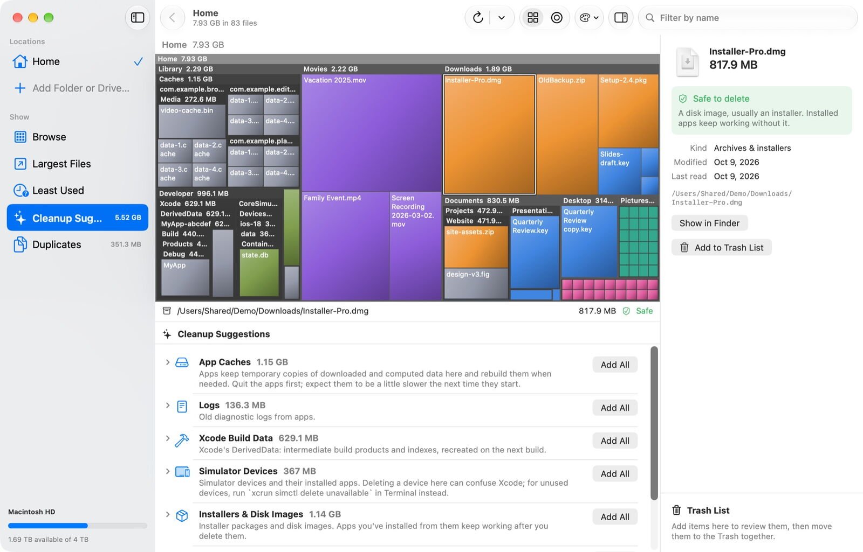
Task: Add All for Simulator Devices
Action: pos(615,473)
